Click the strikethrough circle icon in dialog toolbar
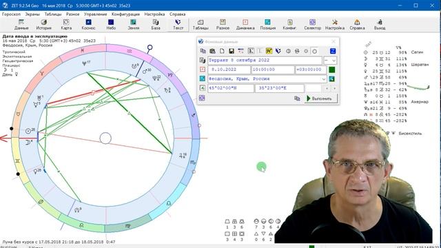The width and height of the screenshot is (441, 248). coord(297,51)
